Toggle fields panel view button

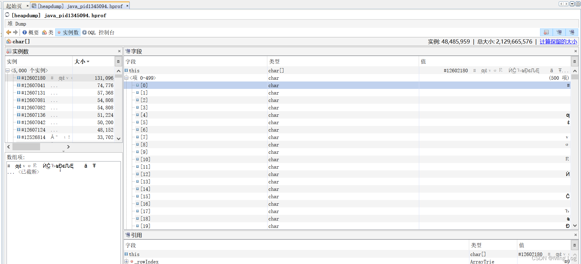[x=559, y=32]
